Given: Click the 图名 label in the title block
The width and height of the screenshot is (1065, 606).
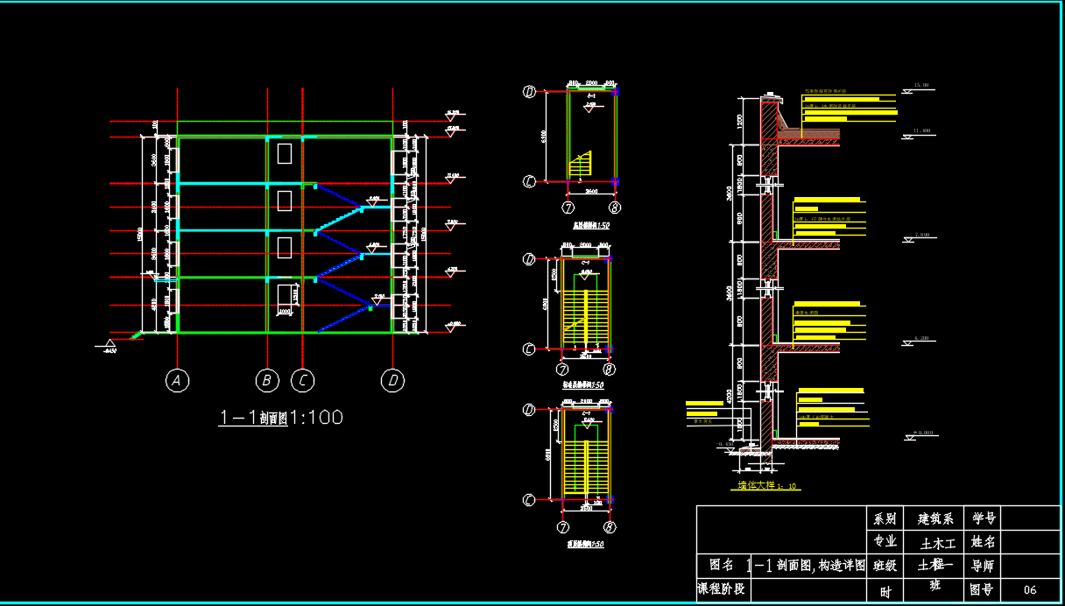Looking at the screenshot, I should (722, 564).
